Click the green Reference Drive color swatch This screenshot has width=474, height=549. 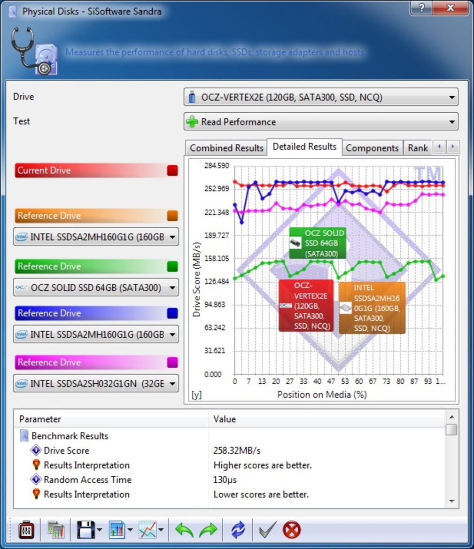point(172,266)
